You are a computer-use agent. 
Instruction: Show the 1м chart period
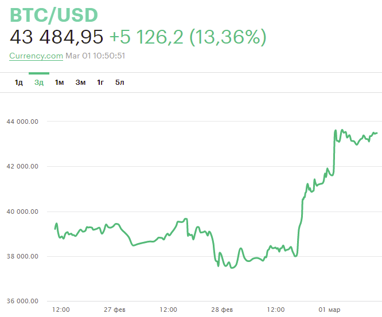point(59,83)
